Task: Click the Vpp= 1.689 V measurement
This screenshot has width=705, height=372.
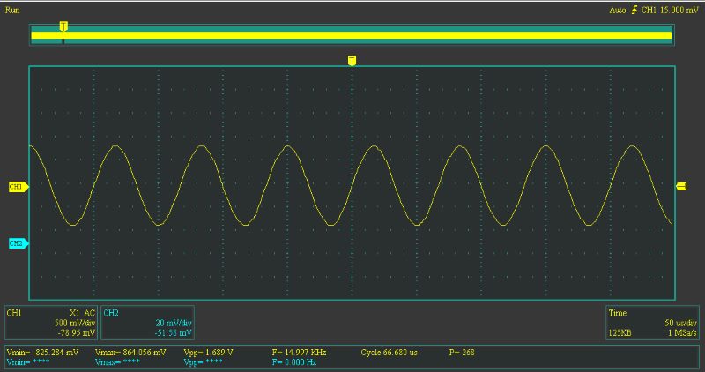Action: [x=208, y=352]
